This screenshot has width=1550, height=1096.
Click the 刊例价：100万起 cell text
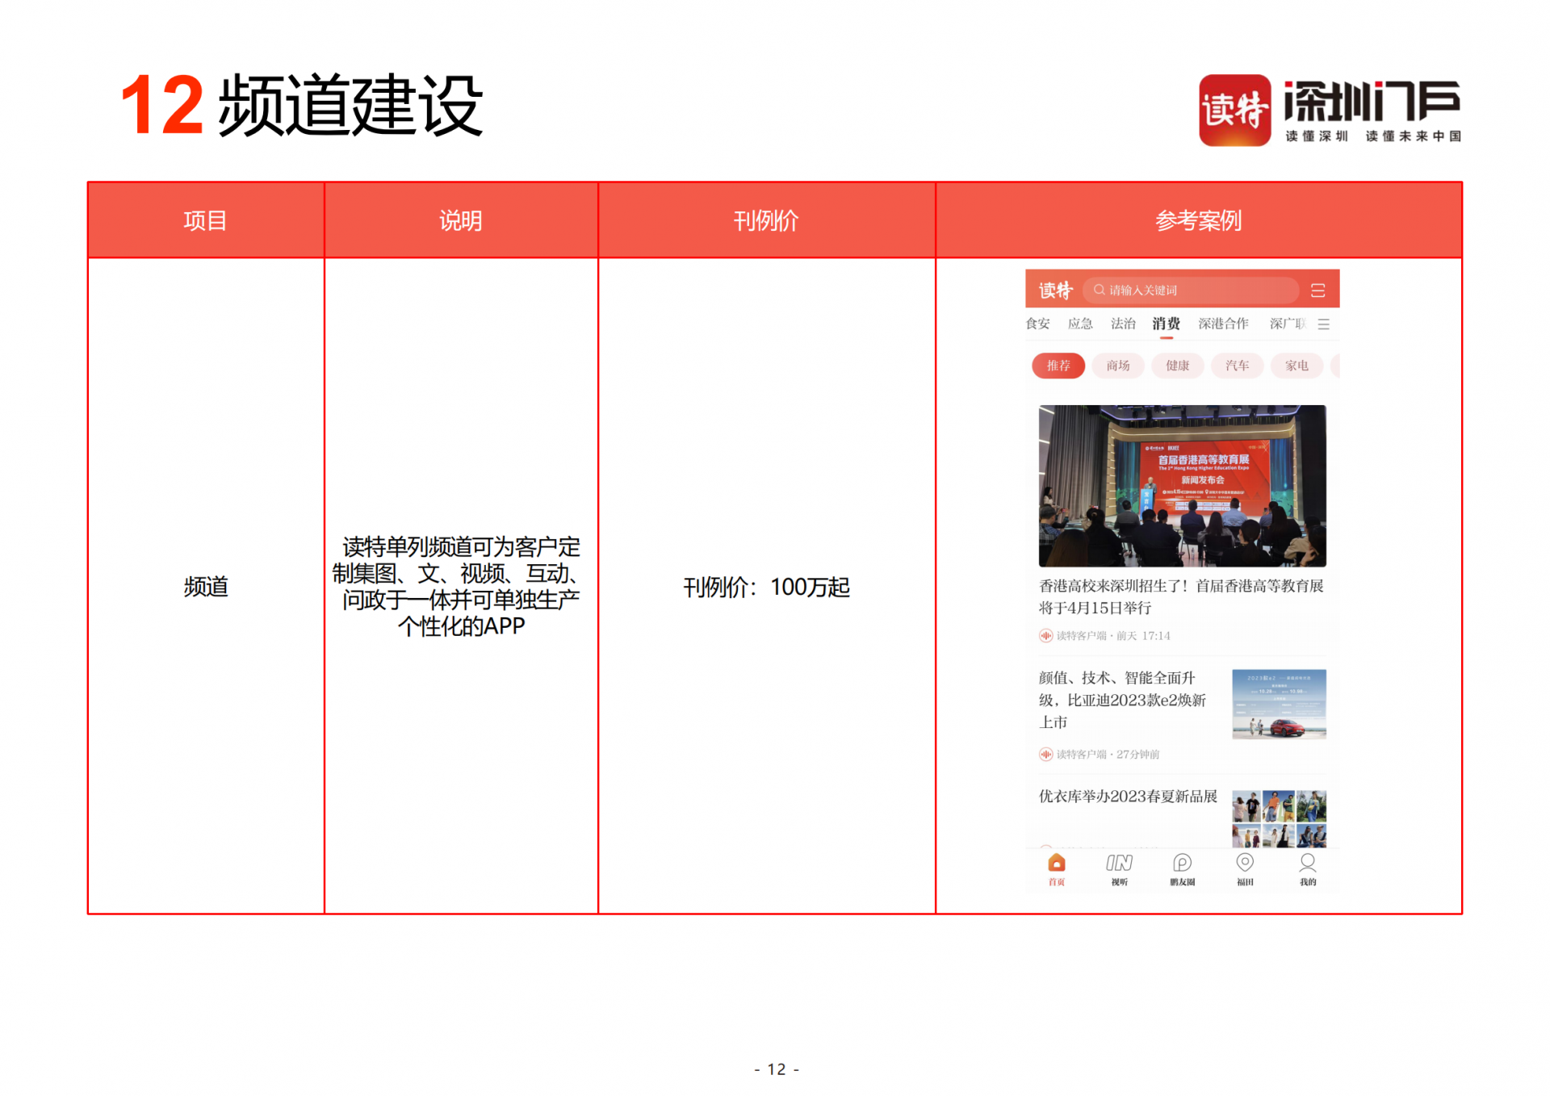click(x=766, y=587)
